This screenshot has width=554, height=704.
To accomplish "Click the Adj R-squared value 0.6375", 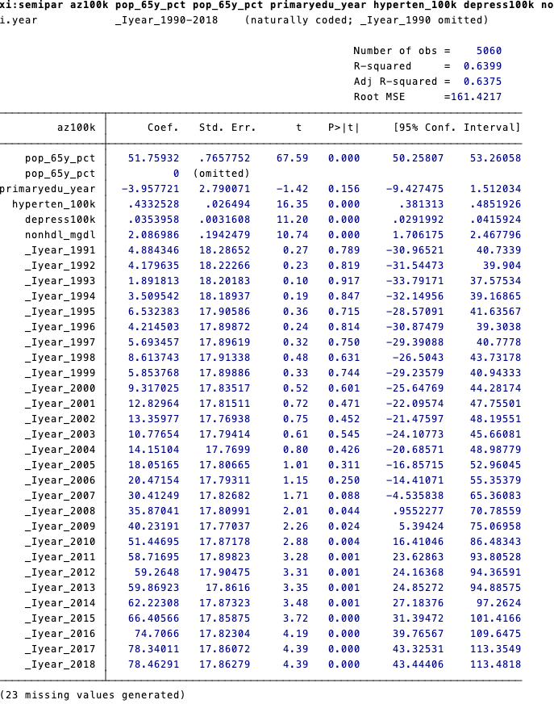I will coord(481,82).
